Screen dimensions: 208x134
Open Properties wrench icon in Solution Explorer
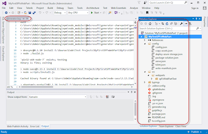coord(181,24)
